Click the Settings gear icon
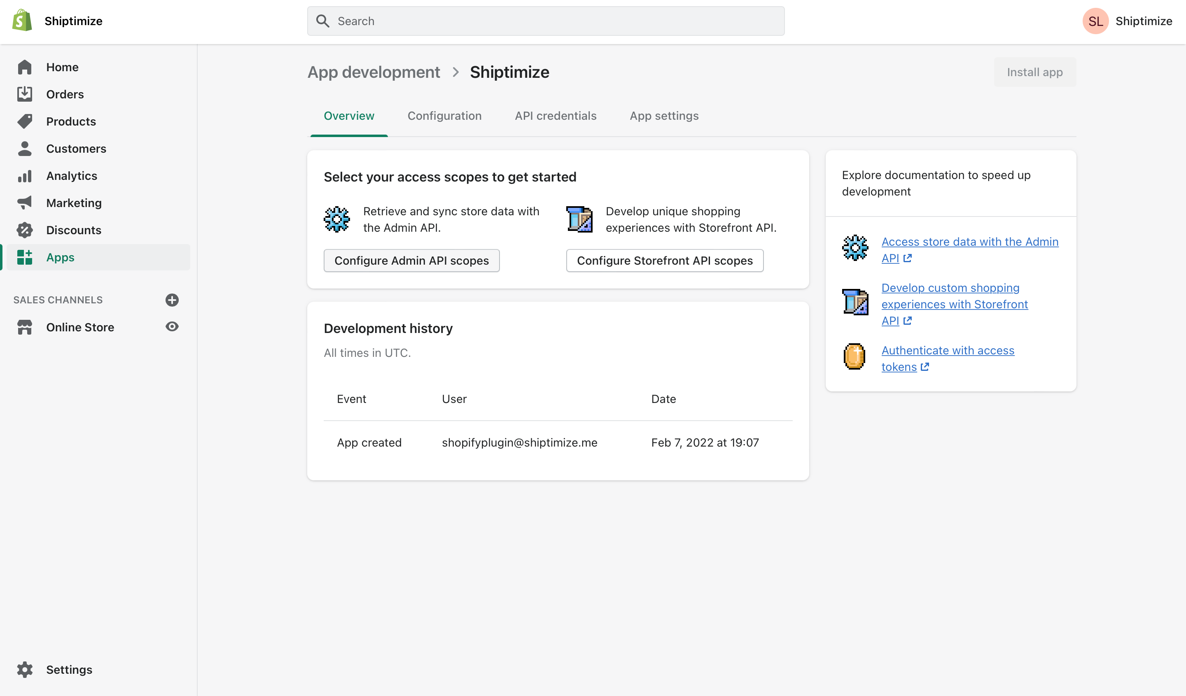This screenshot has width=1186, height=696. 24,670
